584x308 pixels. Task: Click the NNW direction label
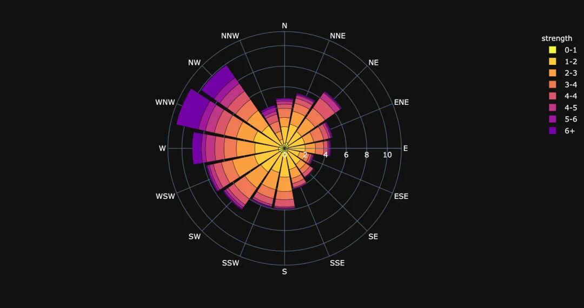(x=230, y=36)
